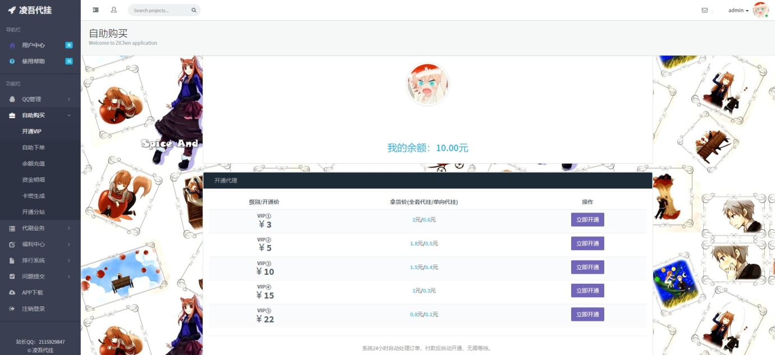Open the mail envelope icon
This screenshot has height=355, width=775.
705,10
